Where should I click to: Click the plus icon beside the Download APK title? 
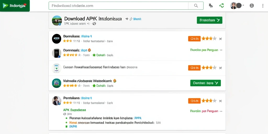pyautogui.click(x=127, y=19)
